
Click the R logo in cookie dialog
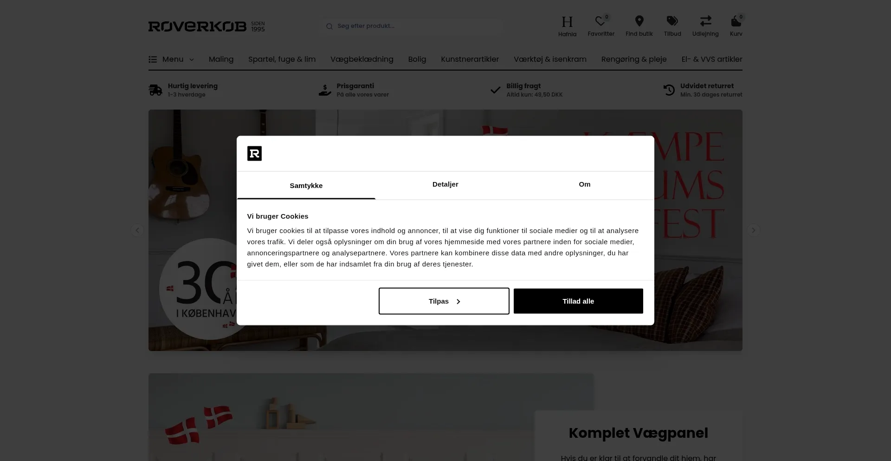click(254, 153)
